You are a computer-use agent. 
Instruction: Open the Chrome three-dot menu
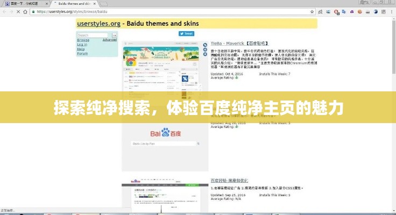(392, 12)
